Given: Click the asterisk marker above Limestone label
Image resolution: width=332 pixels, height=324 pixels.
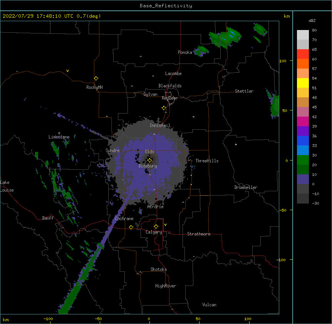Looking at the screenshot, I should pyautogui.click(x=59, y=133).
